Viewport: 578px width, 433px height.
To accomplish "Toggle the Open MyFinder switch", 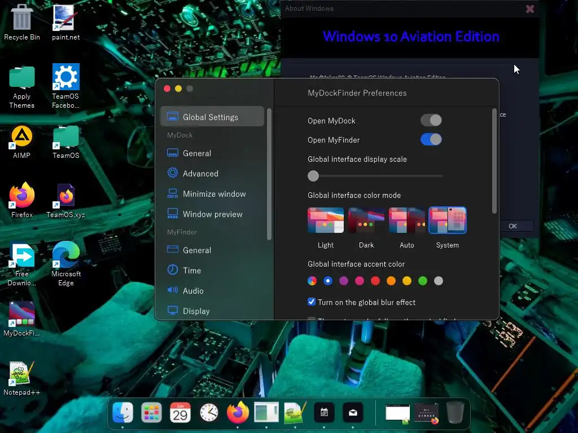I will click(x=431, y=140).
